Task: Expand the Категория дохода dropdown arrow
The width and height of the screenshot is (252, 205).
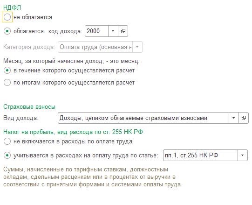Action: [137, 47]
